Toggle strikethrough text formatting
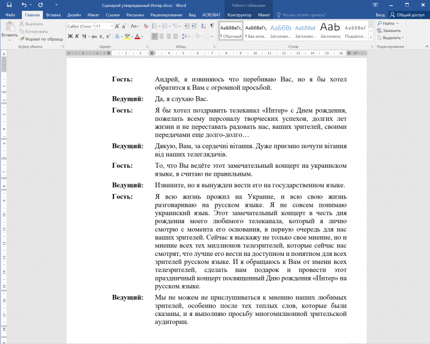The height and width of the screenshot is (344, 430). (93, 36)
